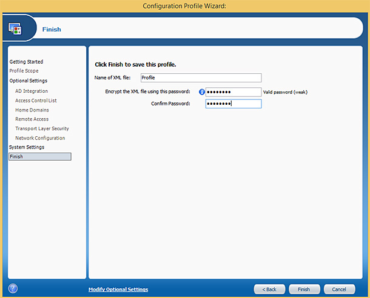Select Optional Settings in the sidebar
Viewport: 370px width, 298px height.
point(29,81)
